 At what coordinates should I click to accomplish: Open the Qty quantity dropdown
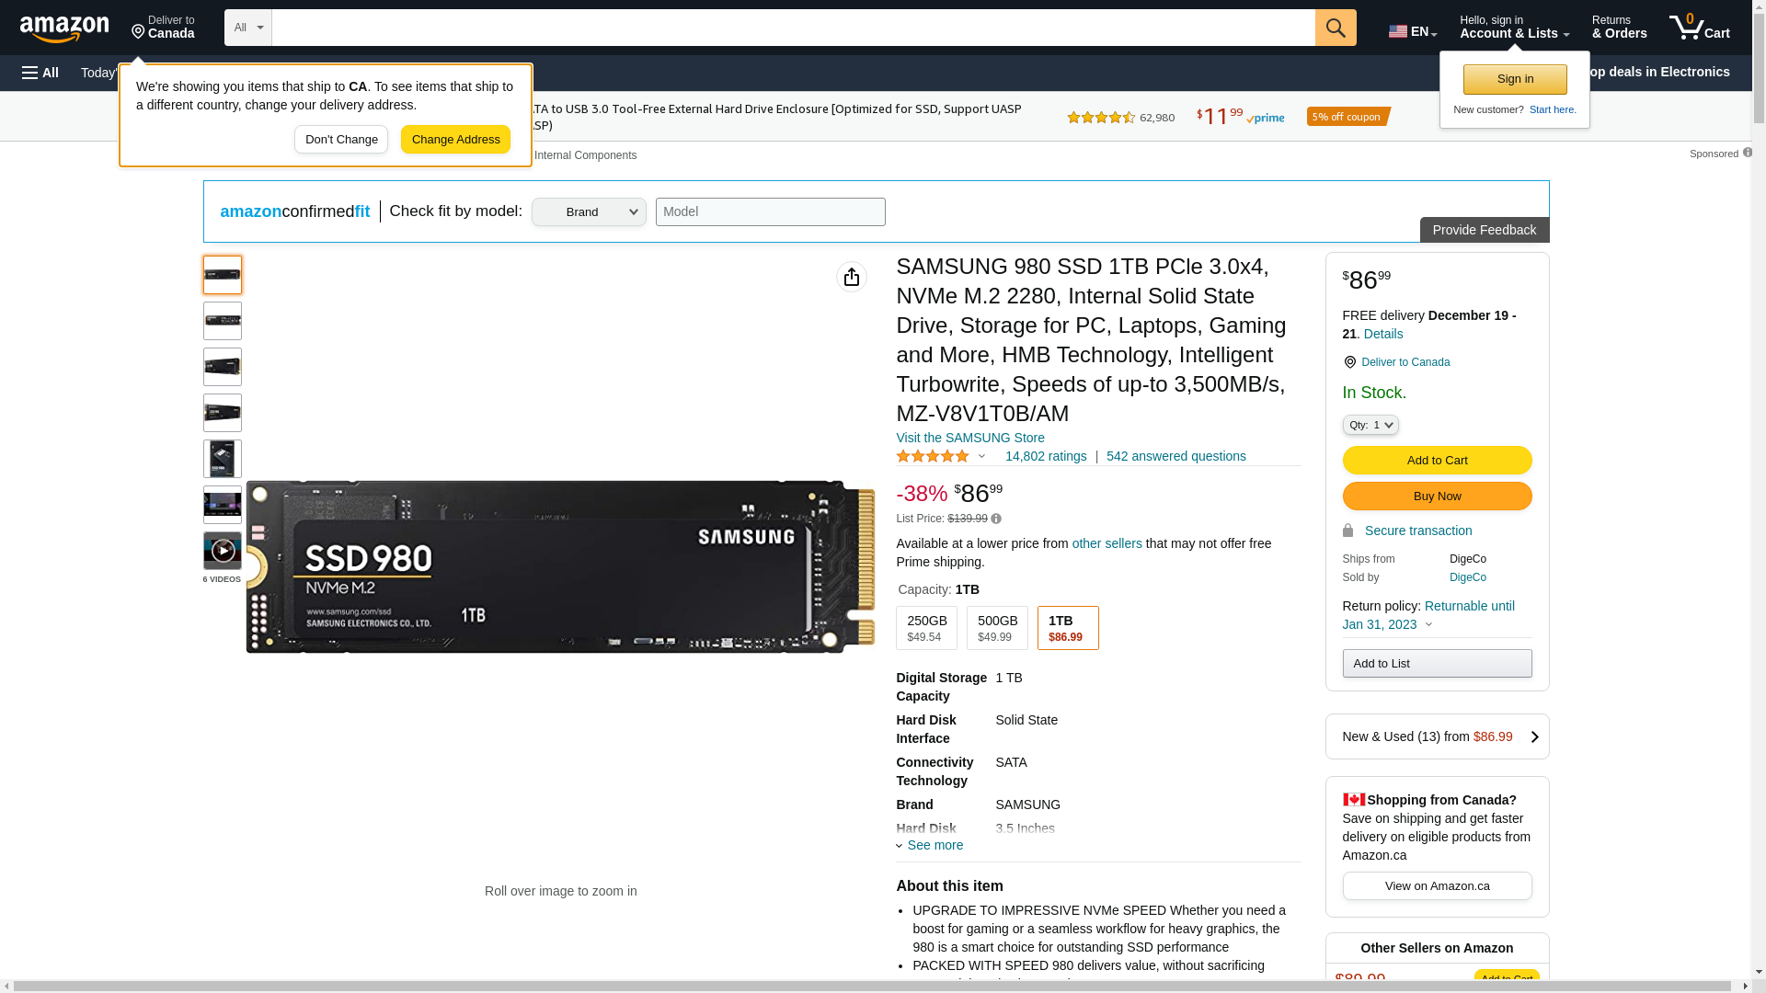[1370, 425]
